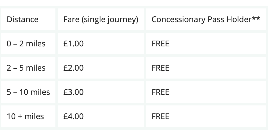Click the Distance column header
The height and width of the screenshot is (136, 271).
pos(23,20)
